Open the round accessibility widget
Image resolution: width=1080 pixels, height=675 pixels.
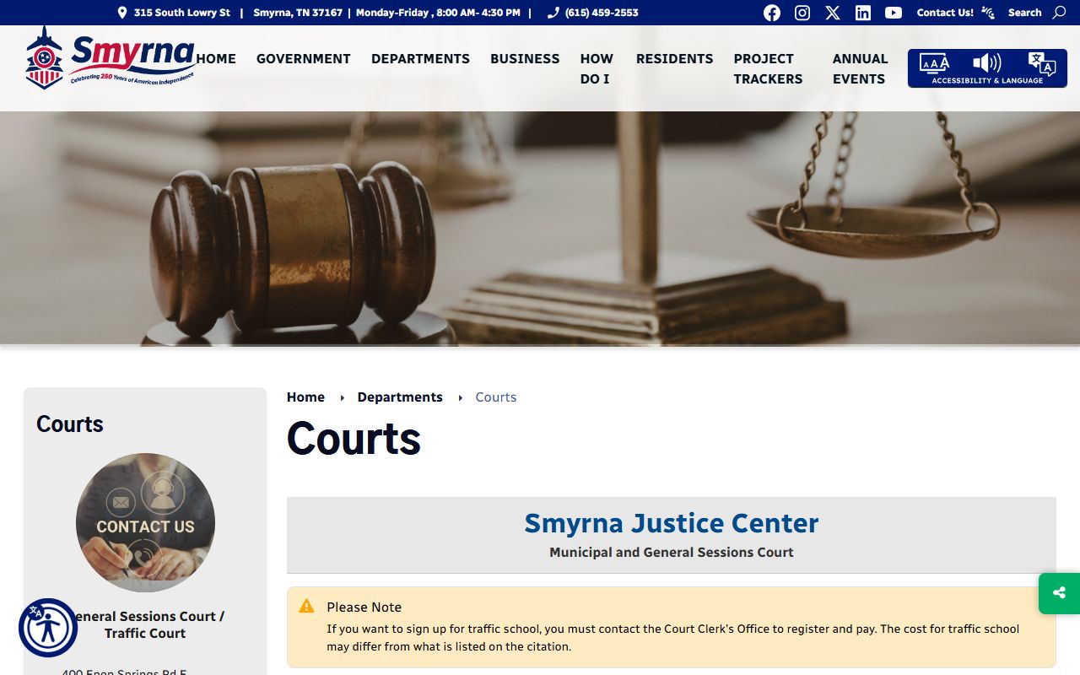tap(48, 628)
